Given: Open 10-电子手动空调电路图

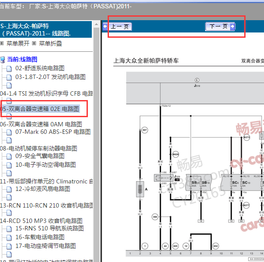Looking at the screenshot, I should 45,165.
